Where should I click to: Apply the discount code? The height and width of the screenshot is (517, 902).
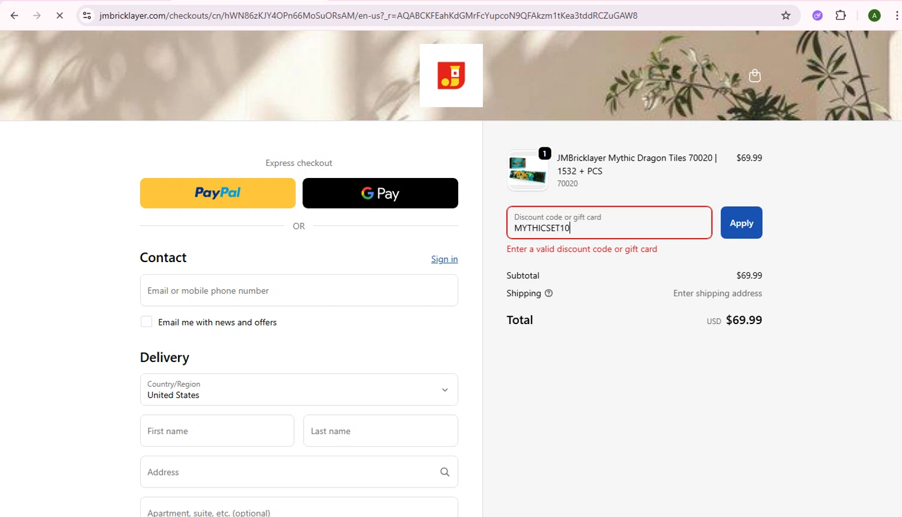click(741, 222)
